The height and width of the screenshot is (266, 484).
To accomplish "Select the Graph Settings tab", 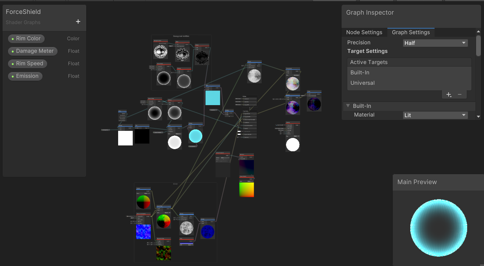I will click(x=411, y=32).
